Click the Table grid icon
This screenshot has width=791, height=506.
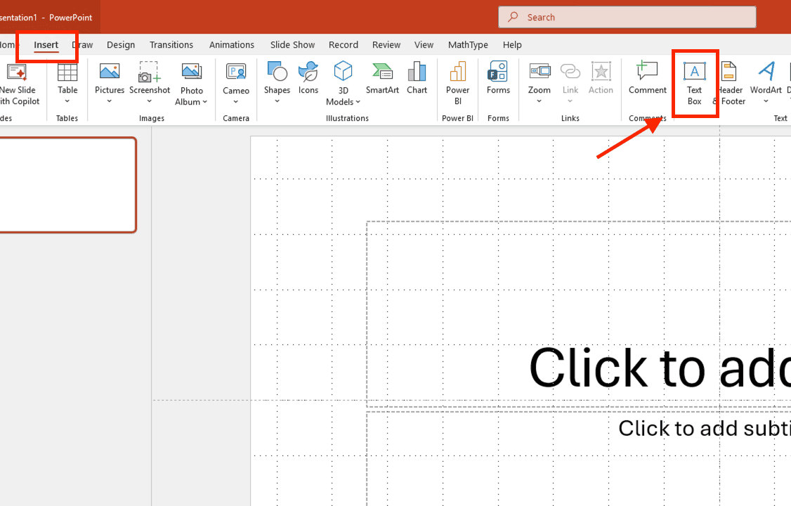[67, 72]
